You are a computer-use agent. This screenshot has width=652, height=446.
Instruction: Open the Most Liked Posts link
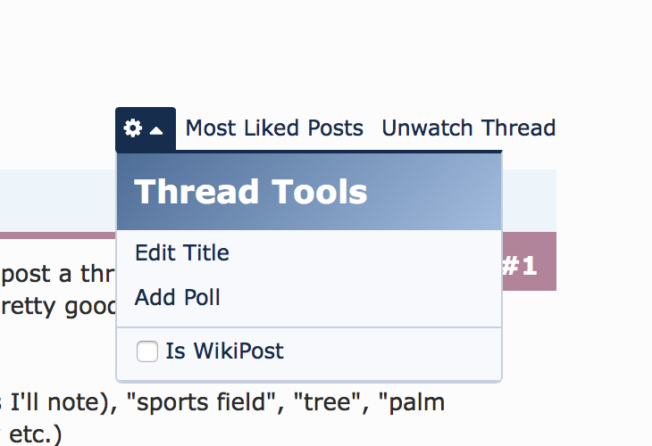(274, 128)
